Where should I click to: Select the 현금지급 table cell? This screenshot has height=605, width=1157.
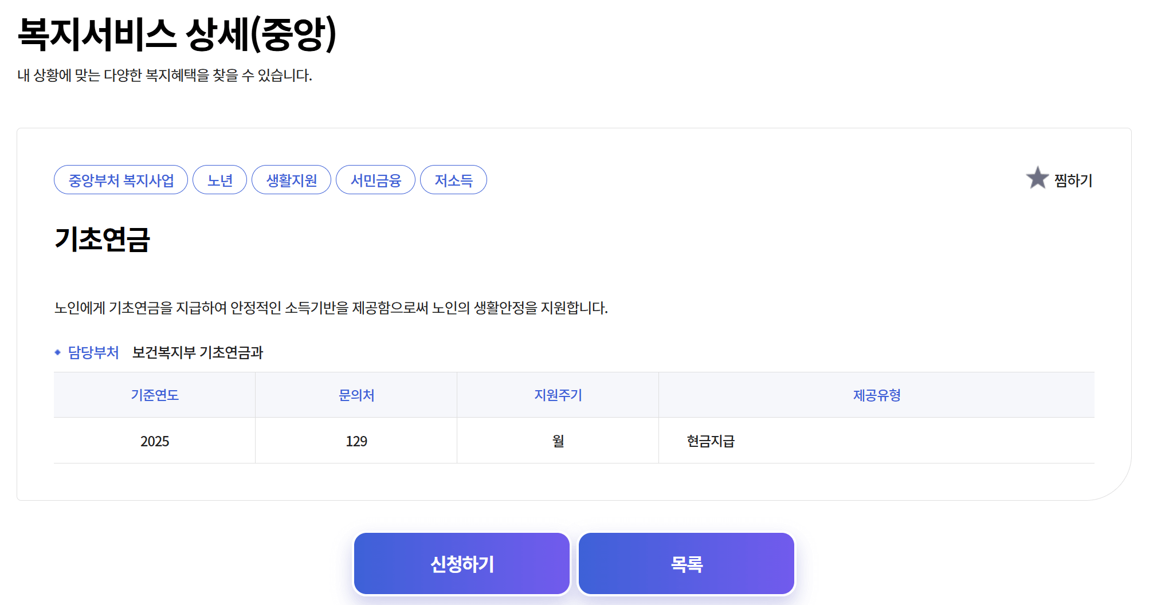[711, 441]
